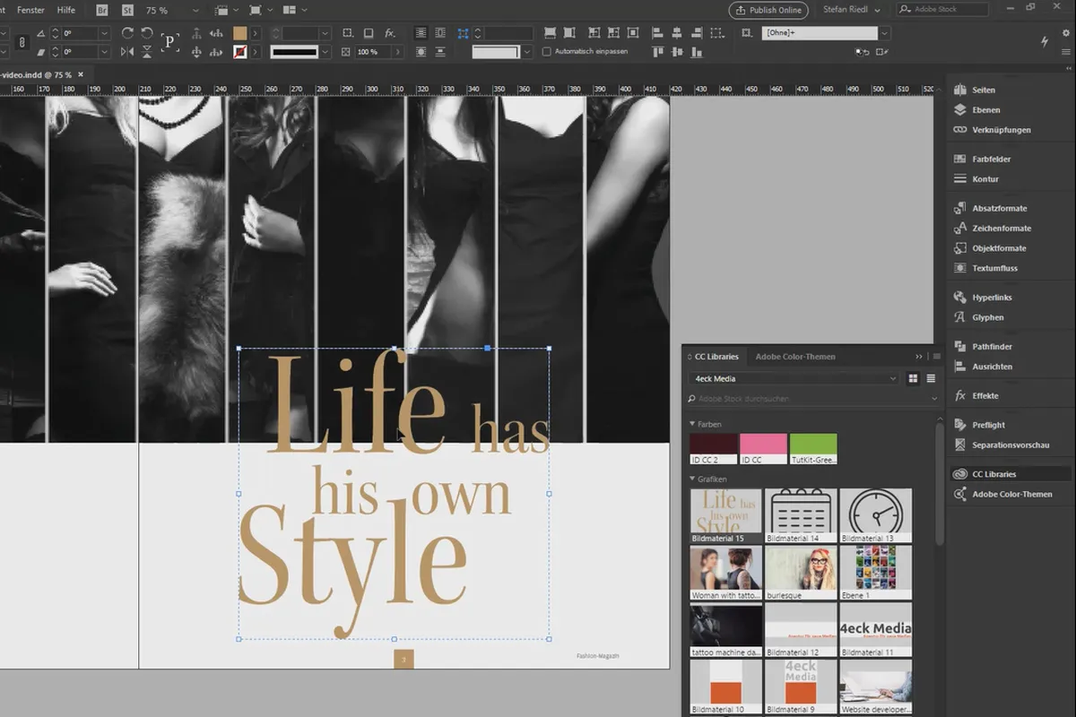Select the video.indd @ 75 % document tab
Viewport: 1076px width, 717px height.
pos(42,74)
